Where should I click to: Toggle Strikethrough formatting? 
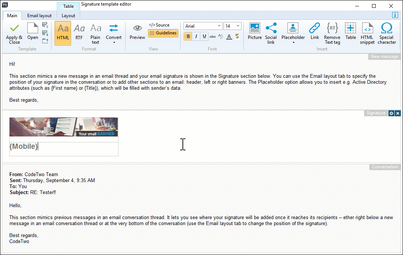[x=213, y=37]
